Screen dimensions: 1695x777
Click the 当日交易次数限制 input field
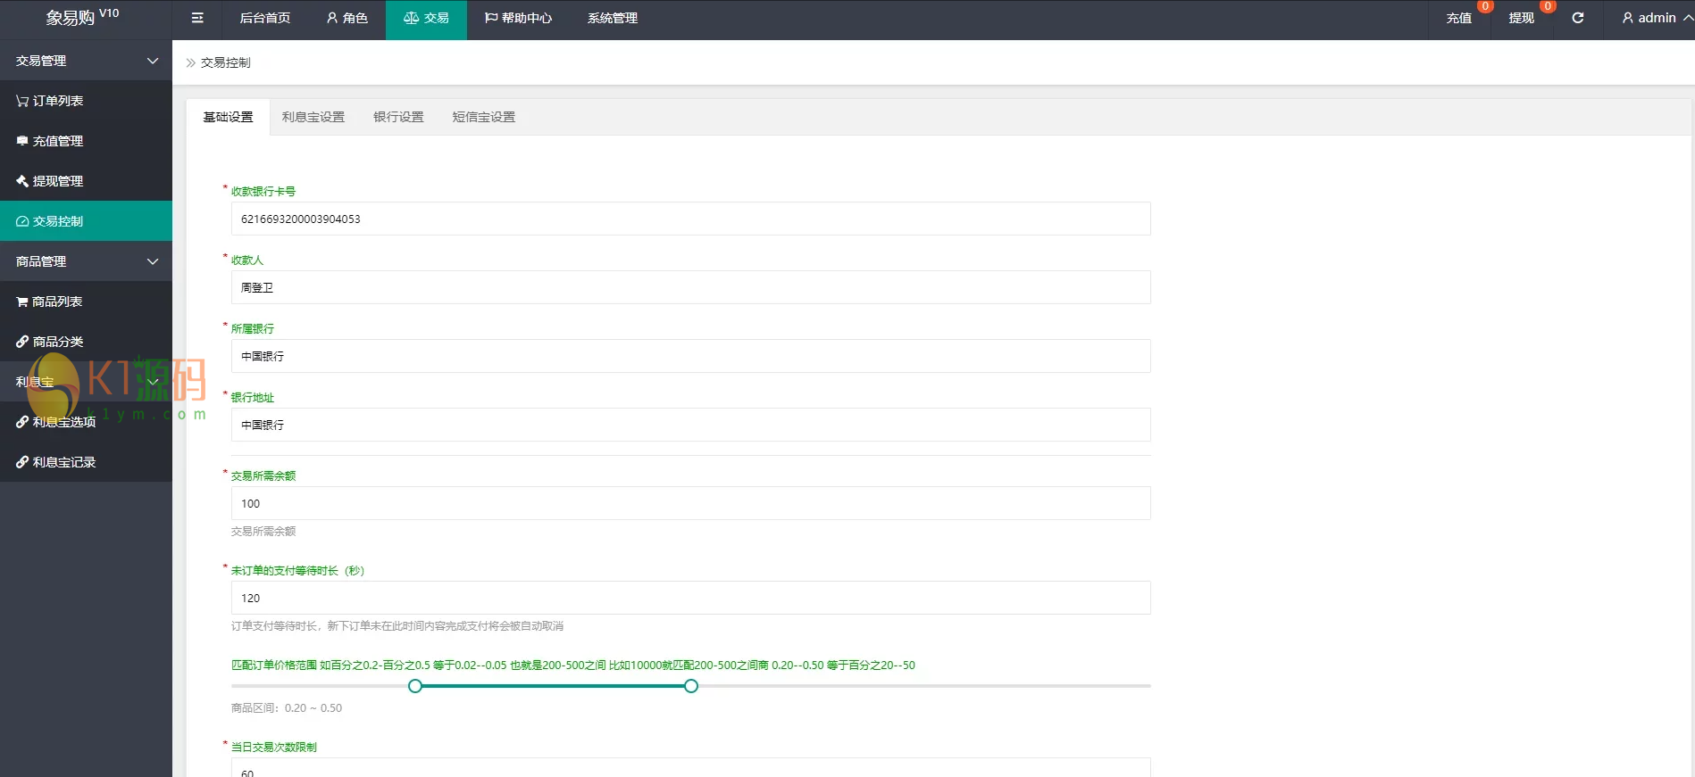pyautogui.click(x=690, y=768)
